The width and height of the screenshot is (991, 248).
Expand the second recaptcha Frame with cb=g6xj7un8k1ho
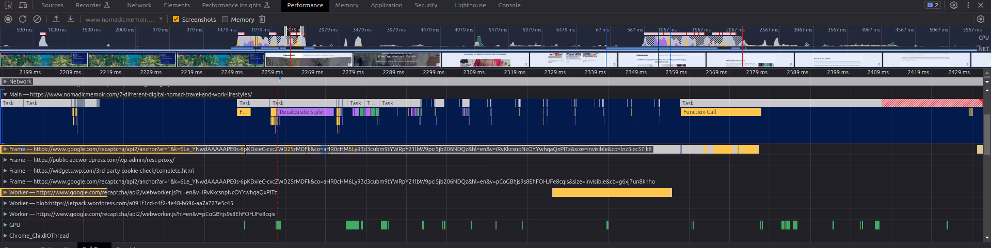point(5,181)
